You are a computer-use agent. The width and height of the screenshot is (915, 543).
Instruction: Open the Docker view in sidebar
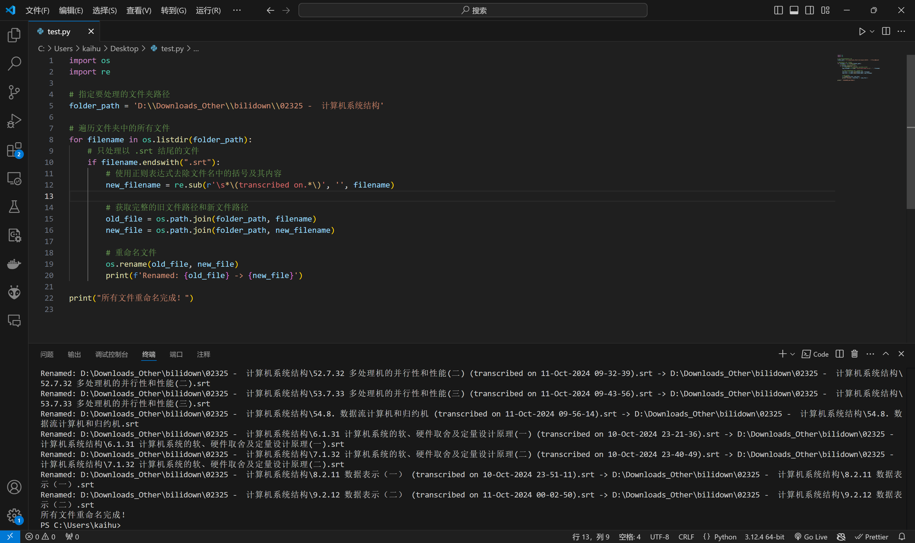point(14,264)
